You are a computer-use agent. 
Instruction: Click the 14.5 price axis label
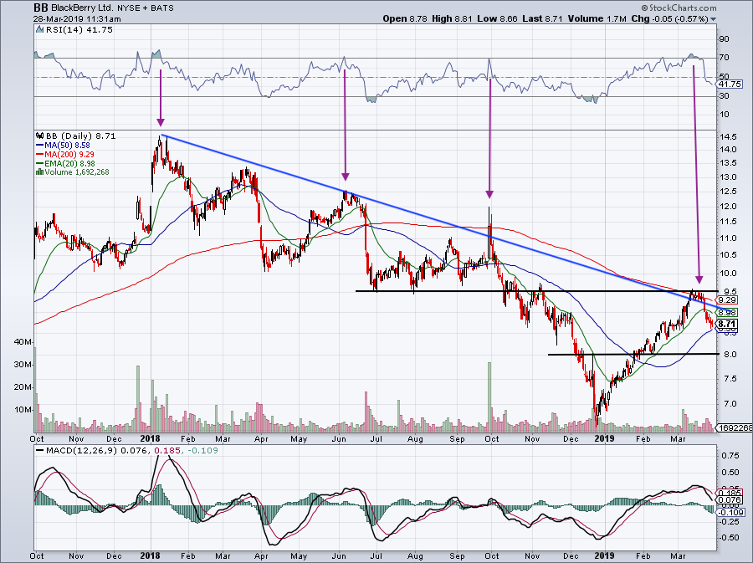pos(728,137)
